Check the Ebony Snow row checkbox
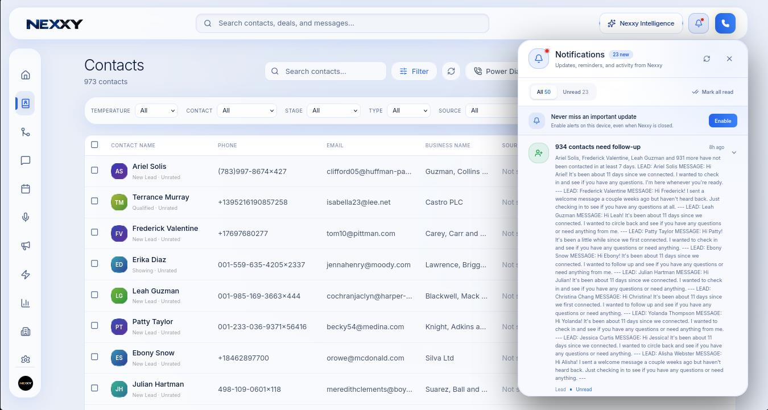 pos(94,357)
